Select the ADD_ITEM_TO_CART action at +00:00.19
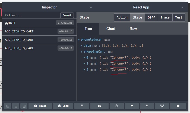 [39, 48]
